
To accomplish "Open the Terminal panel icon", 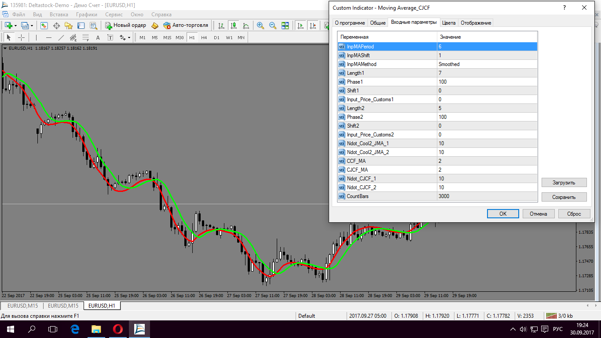I will 81,26.
